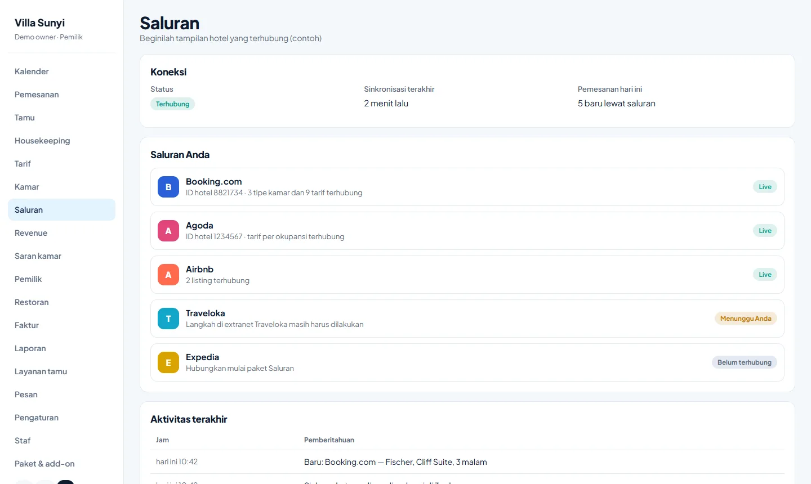Go to Pemesanan in the sidebar
Image resolution: width=811 pixels, height=484 pixels.
[x=61, y=95]
